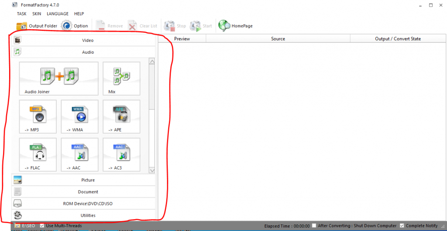Choose convert to WMA format

[79, 116]
